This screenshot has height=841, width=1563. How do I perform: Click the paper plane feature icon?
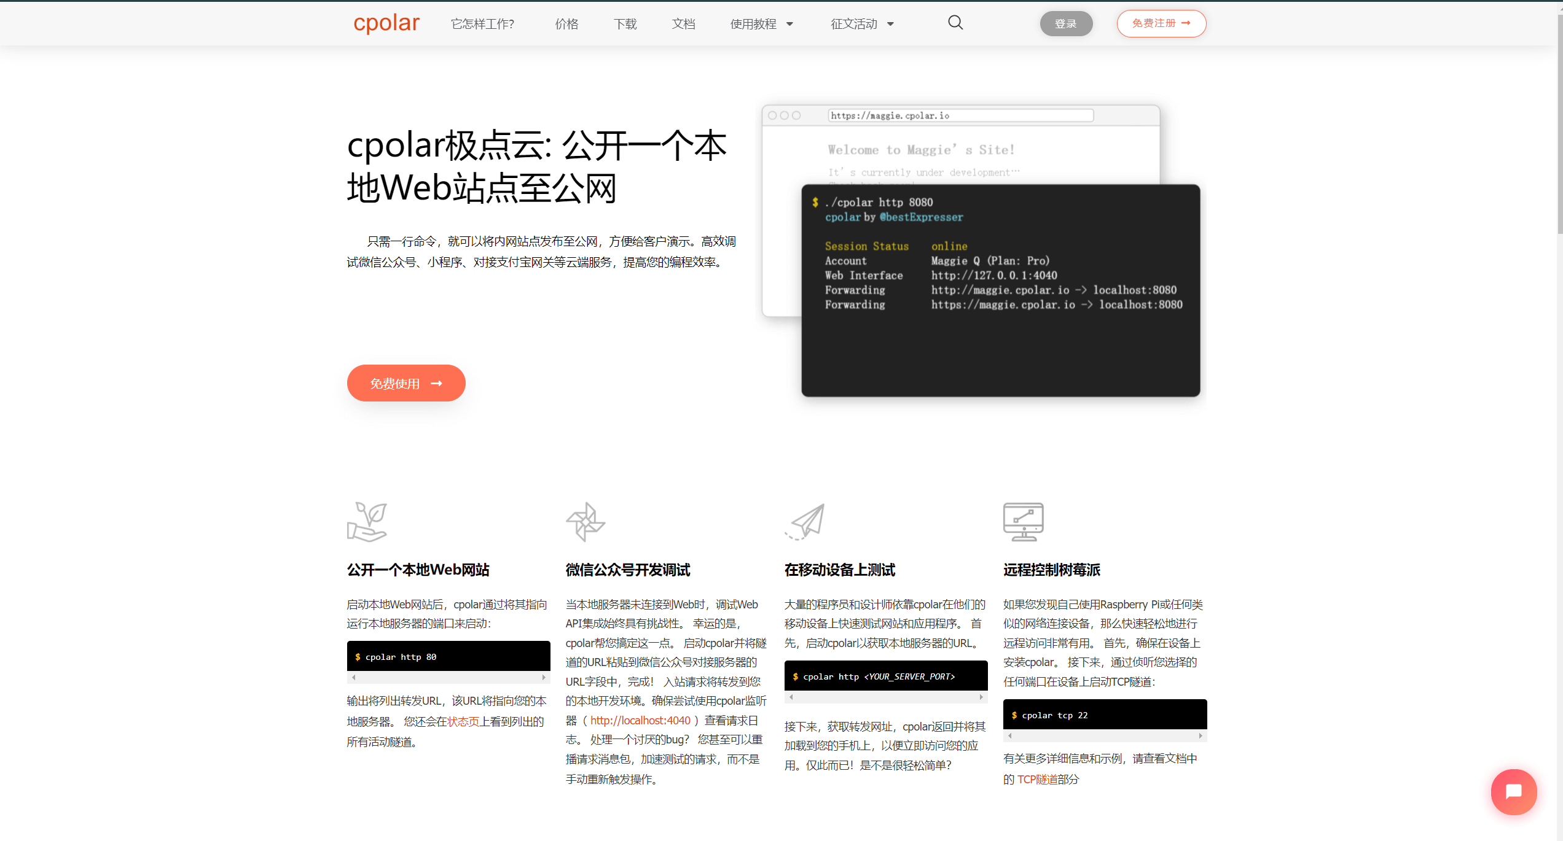(x=805, y=522)
